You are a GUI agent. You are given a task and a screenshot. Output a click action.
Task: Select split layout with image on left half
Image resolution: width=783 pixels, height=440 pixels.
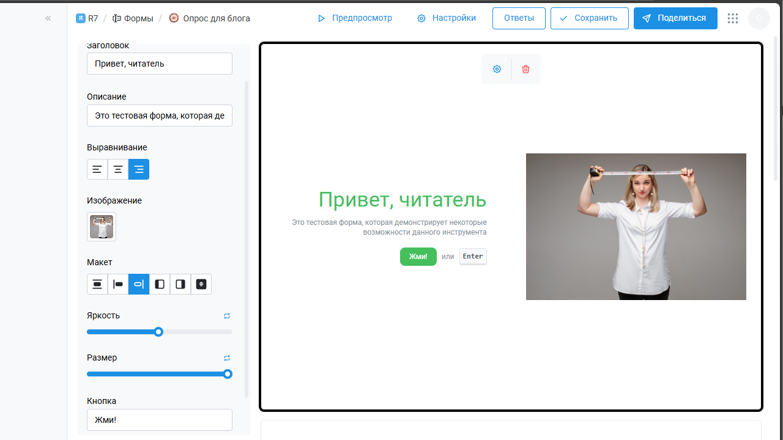(x=160, y=284)
